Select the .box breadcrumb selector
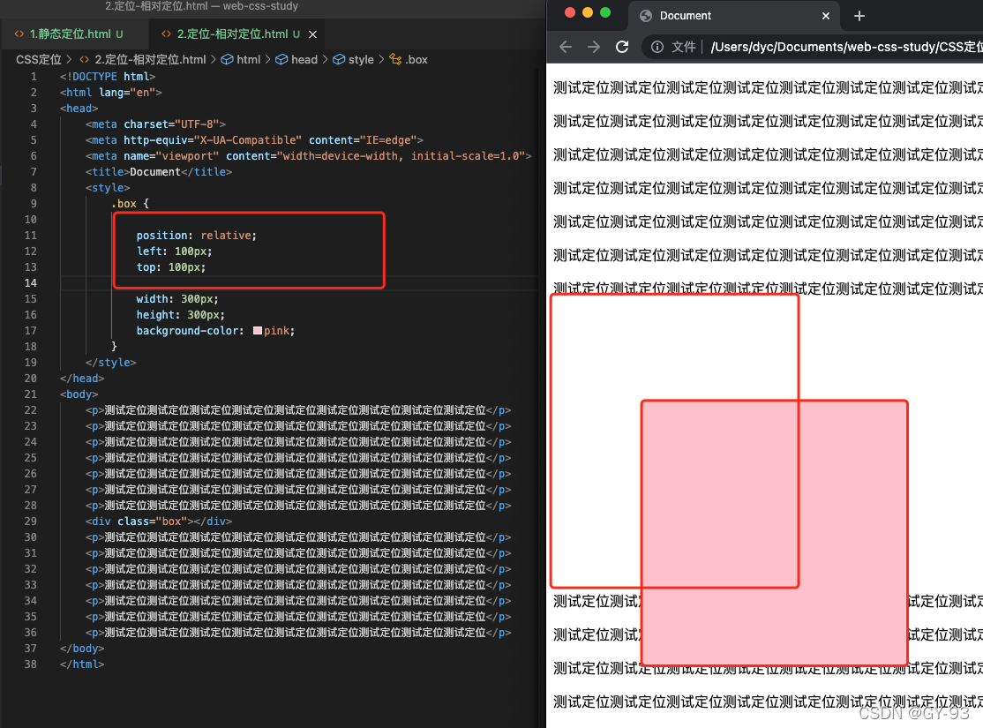 (x=416, y=60)
